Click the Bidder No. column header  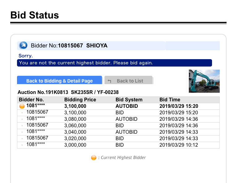[x=32, y=100]
